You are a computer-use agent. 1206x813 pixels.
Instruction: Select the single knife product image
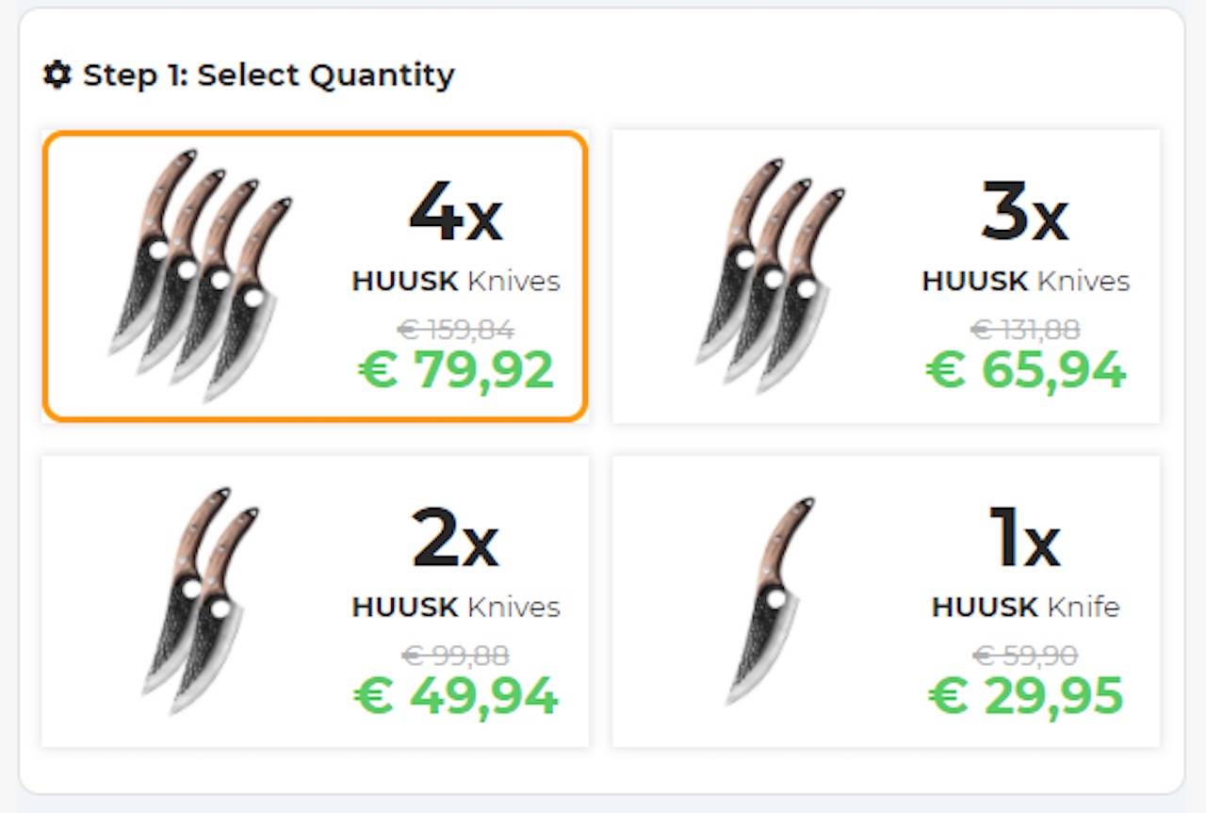(773, 600)
